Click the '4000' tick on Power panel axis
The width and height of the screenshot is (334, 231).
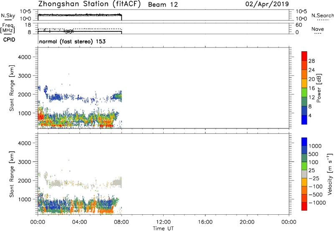tap(25, 57)
